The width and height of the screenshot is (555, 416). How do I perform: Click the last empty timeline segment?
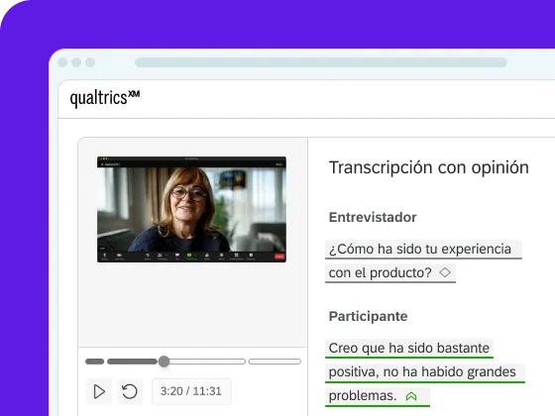pos(275,362)
